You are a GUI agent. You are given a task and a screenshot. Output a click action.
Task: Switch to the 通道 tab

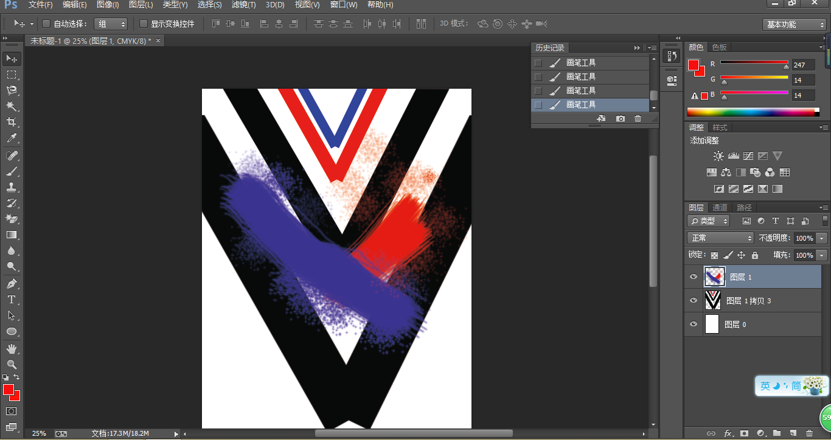[x=720, y=207]
